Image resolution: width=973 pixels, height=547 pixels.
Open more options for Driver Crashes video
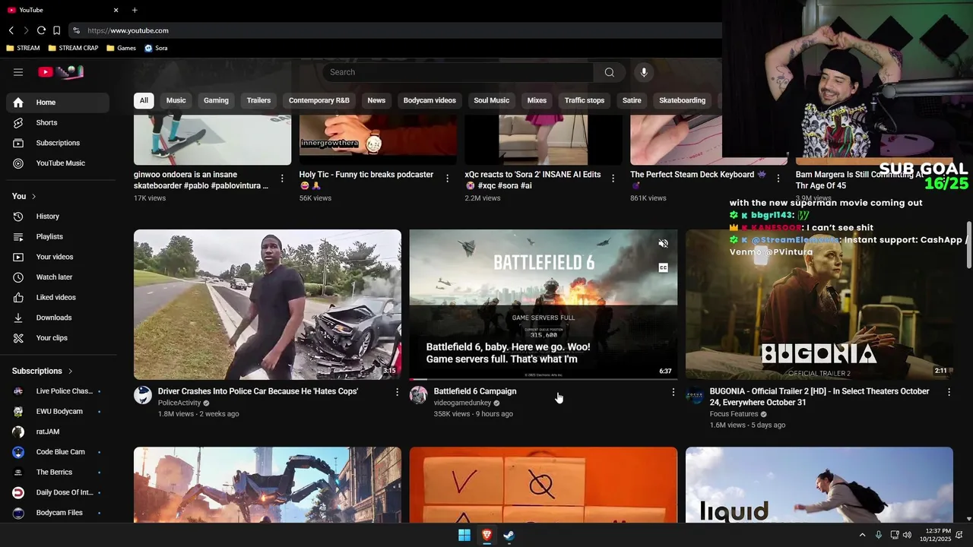click(397, 392)
